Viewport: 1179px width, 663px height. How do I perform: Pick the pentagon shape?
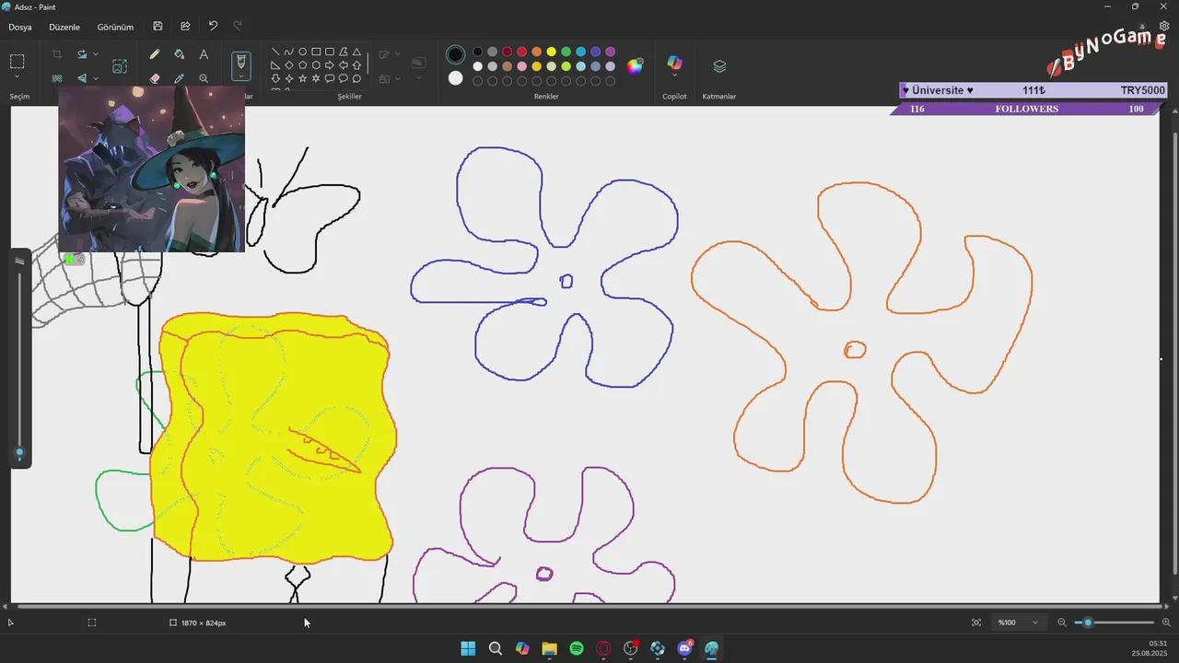pyautogui.click(x=302, y=65)
